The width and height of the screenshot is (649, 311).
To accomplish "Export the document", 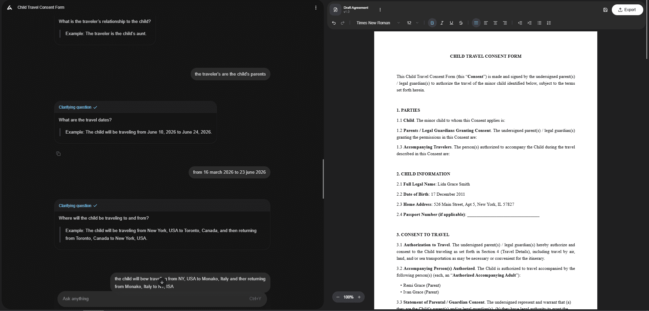I will (x=627, y=10).
